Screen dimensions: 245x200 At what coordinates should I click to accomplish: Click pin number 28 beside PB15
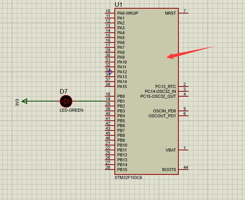(108, 167)
